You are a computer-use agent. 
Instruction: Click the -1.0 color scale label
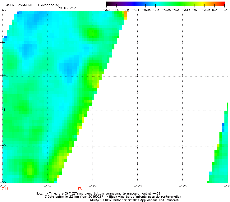(x=116, y=10)
